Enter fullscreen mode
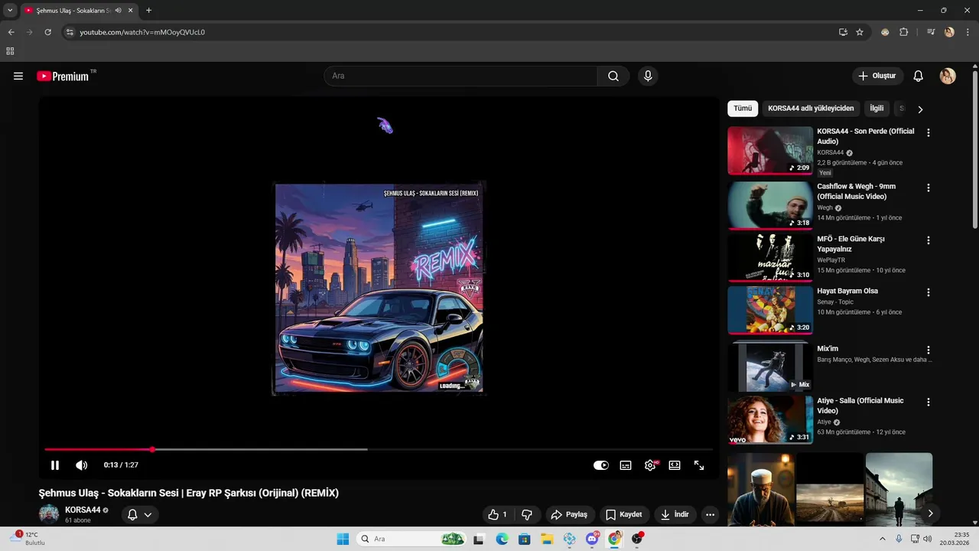The image size is (979, 551). 699,465
